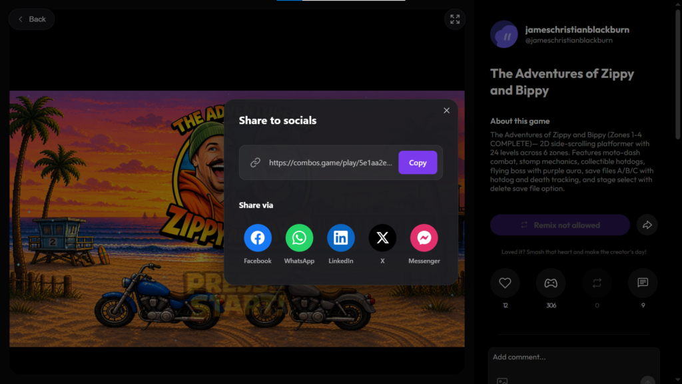Share the game via WhatsApp
The width and height of the screenshot is (682, 384).
299,238
